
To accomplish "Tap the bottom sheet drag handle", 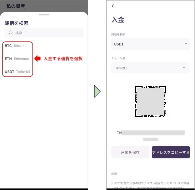I will [44, 15].
